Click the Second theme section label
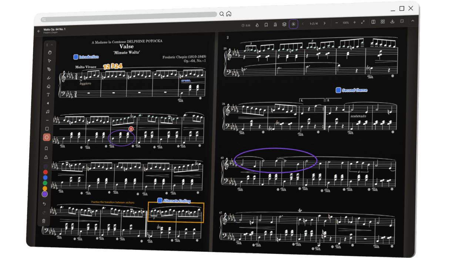Image resolution: width=459 pixels, height=258 pixels. pyautogui.click(x=352, y=90)
